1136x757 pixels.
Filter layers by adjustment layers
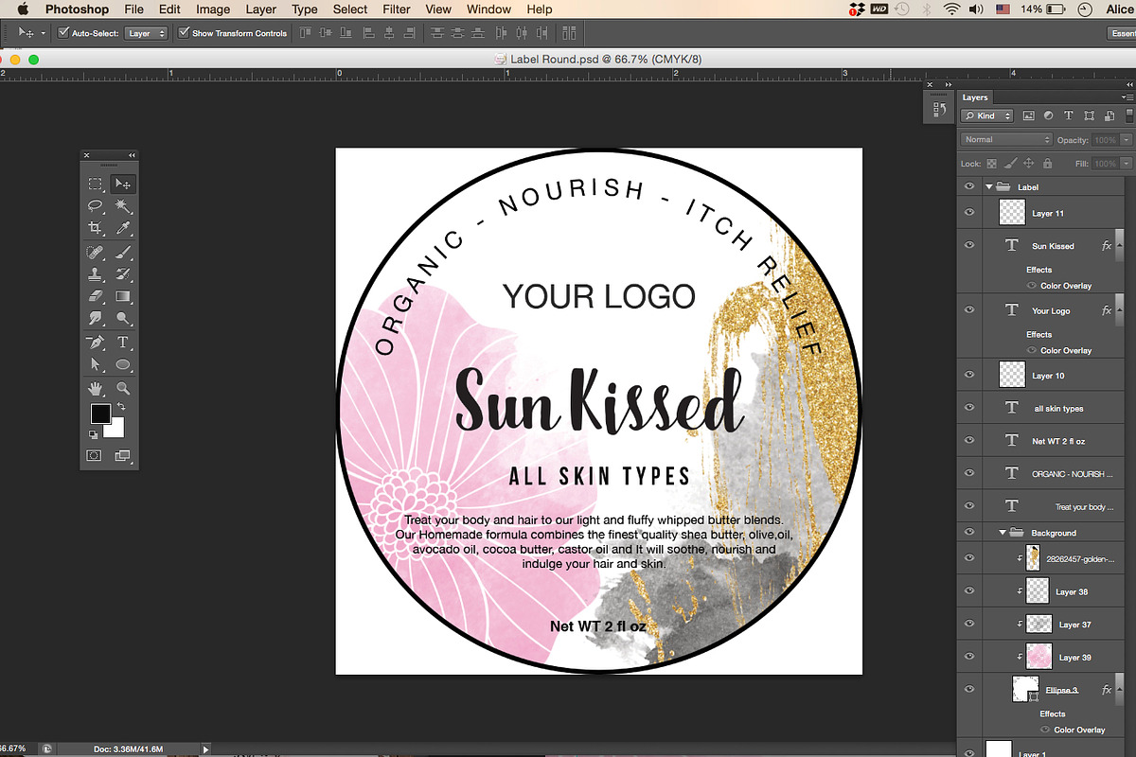point(1048,115)
